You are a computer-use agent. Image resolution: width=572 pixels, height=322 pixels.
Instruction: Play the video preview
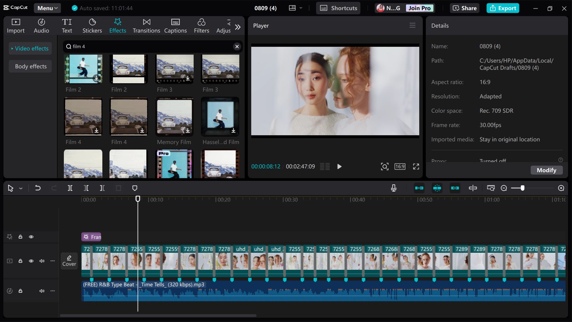click(339, 167)
